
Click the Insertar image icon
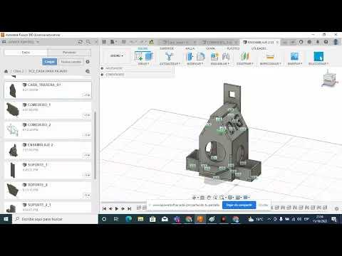coord(294,56)
